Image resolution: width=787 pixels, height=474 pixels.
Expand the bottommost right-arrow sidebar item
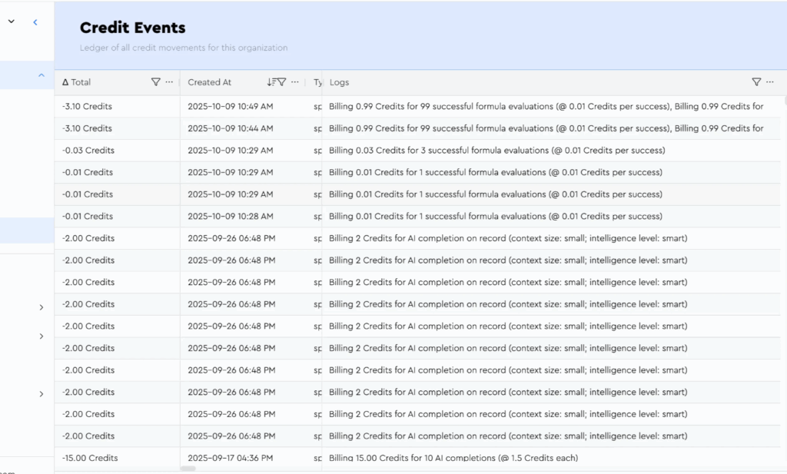click(x=41, y=394)
